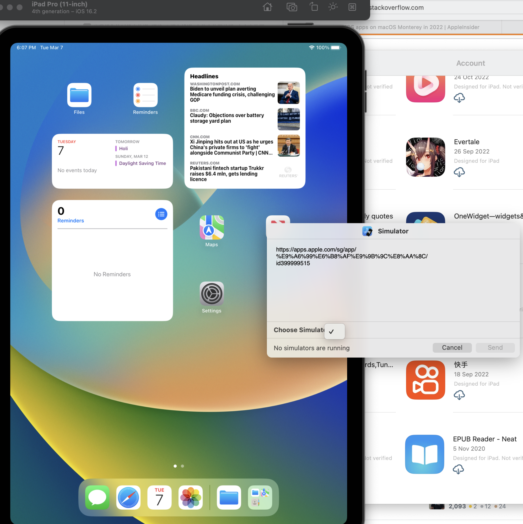The image size is (523, 524).
Task: Launch the Maps app
Action: pyautogui.click(x=211, y=228)
